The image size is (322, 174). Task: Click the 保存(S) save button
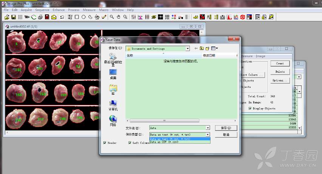pyautogui.click(x=226, y=128)
